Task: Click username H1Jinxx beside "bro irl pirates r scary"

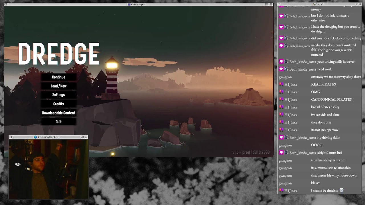Action: point(291,107)
